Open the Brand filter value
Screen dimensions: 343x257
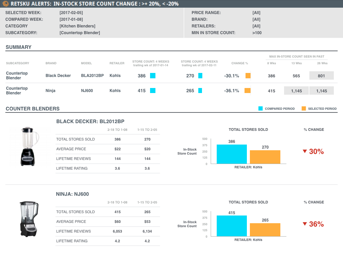pos(256,19)
